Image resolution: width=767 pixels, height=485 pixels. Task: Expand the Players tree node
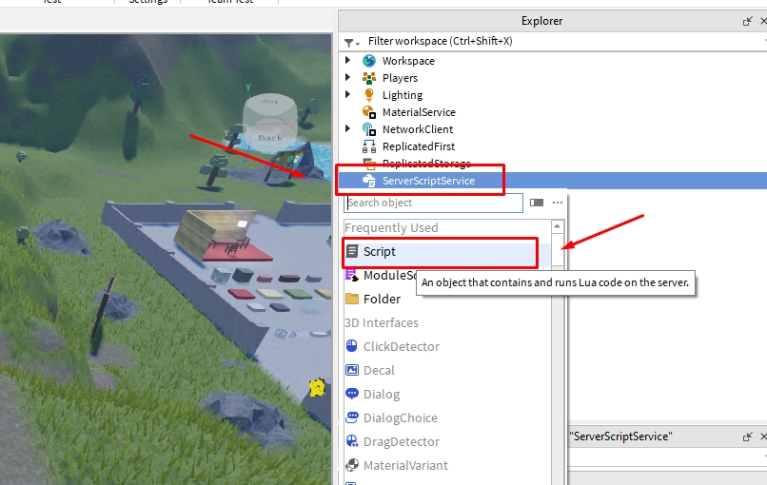point(347,77)
